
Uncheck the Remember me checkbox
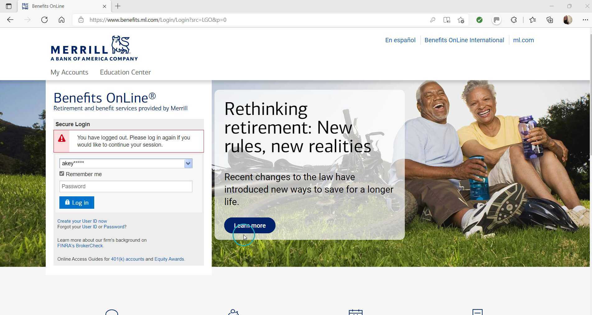pyautogui.click(x=62, y=173)
